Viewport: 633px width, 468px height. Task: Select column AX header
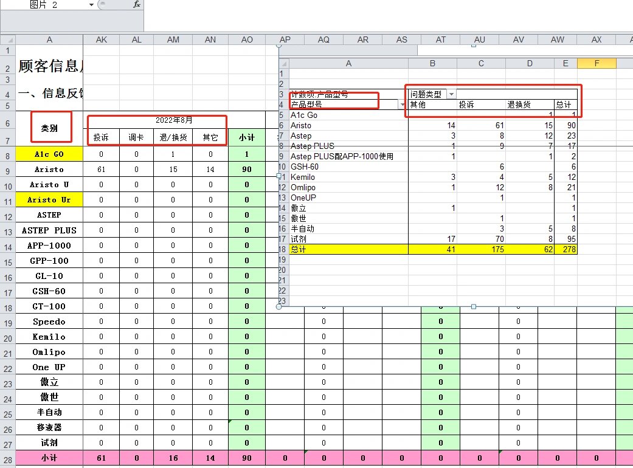(x=597, y=40)
